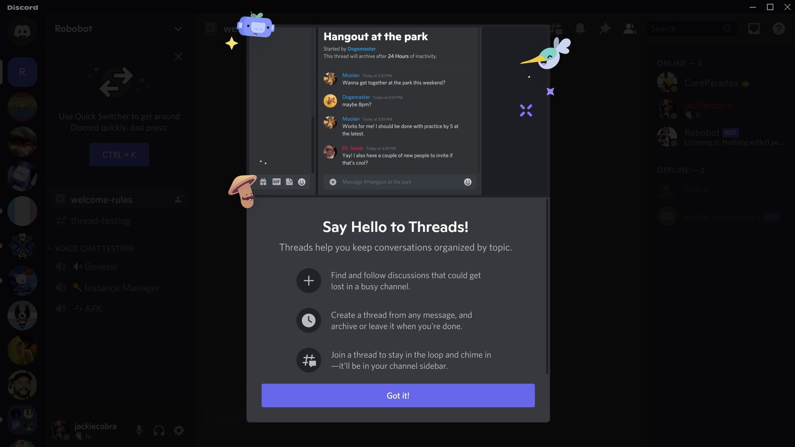Screen dimensions: 795x447
Task: Click the sticker icon in message toolbar
Action: 289,182
